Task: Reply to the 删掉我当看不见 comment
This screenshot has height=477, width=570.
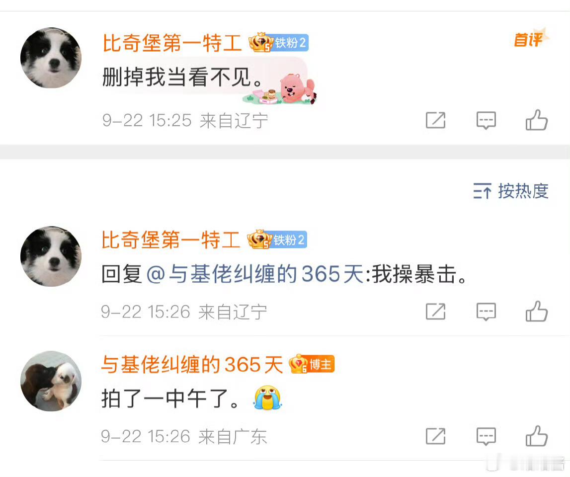Action: pos(486,120)
